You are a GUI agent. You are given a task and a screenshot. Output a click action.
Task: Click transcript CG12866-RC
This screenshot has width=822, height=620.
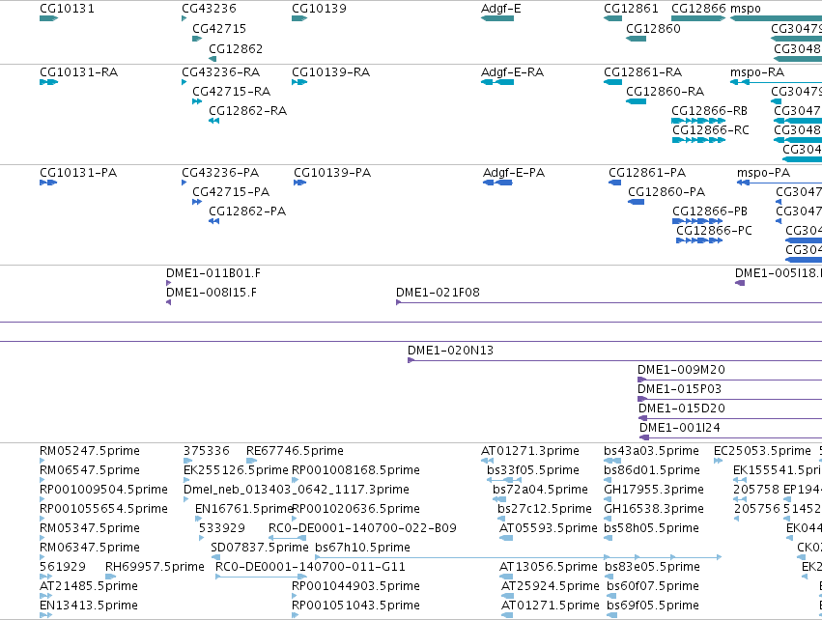(x=711, y=130)
